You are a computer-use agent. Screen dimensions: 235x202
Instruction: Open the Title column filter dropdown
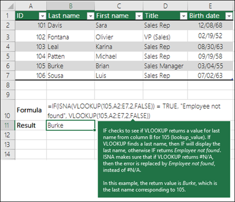tap(183, 16)
